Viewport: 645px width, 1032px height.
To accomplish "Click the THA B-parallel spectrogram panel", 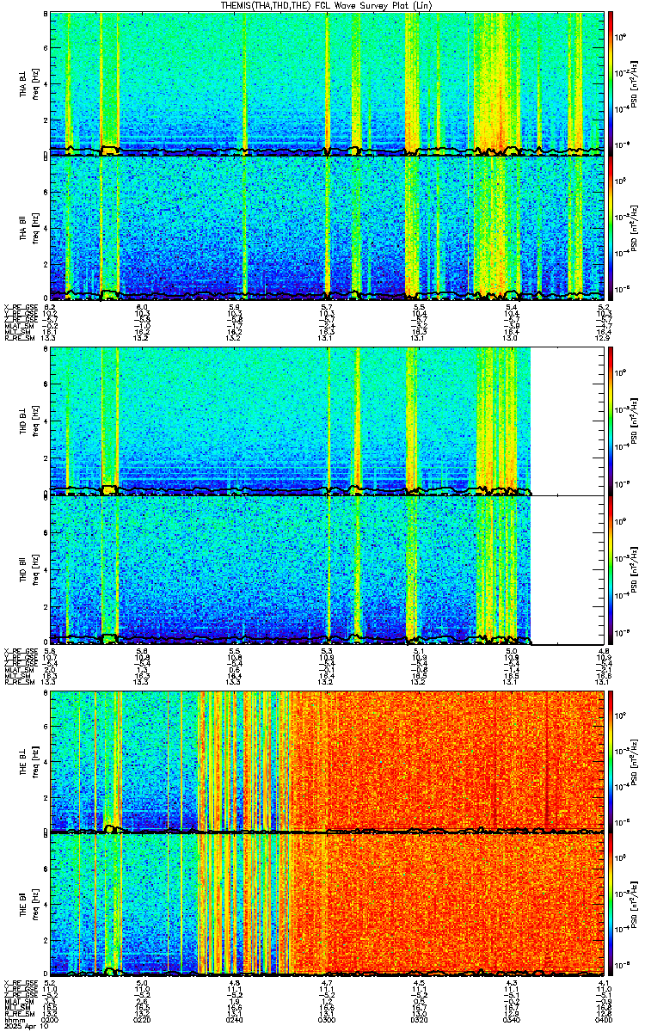I will (x=328, y=227).
